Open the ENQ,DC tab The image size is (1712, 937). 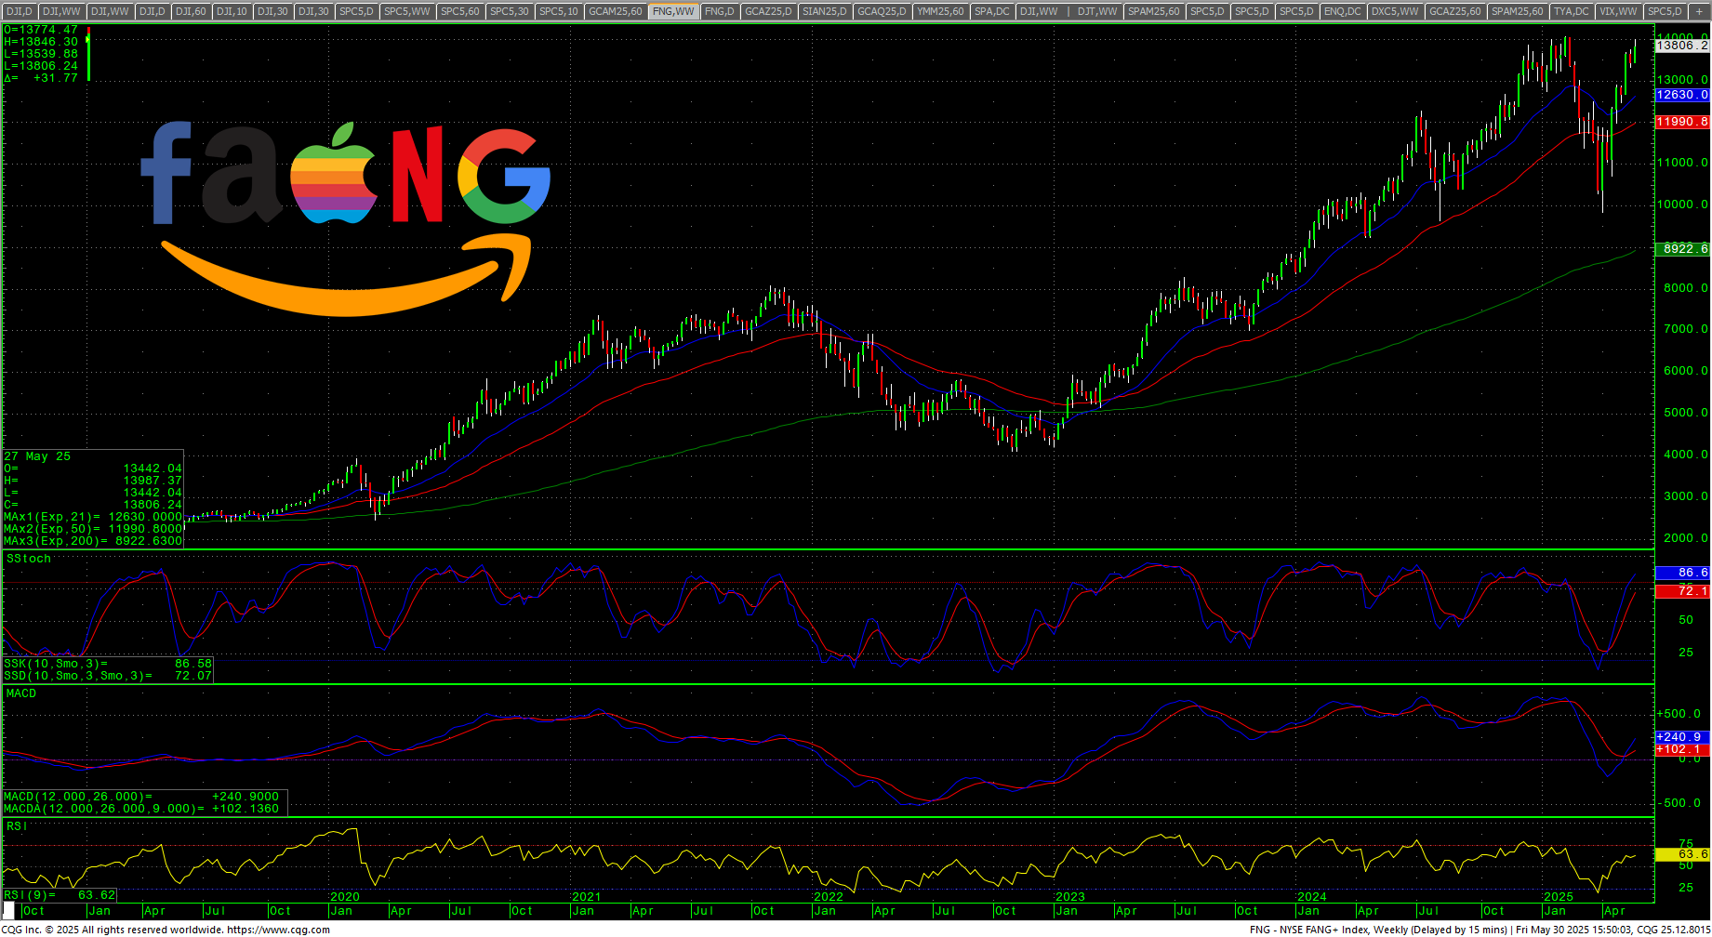(1343, 11)
